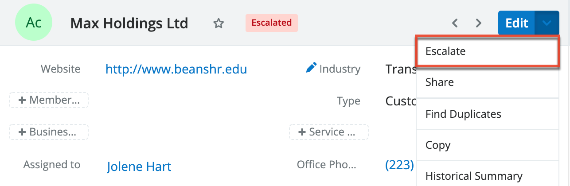Add the Service placeholder field
Viewport: 570px width, 186px height.
[328, 132]
